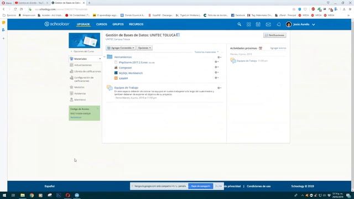This screenshot has height=199, width=354.
Task: Open the XAMPP link
Action: click(x=123, y=78)
